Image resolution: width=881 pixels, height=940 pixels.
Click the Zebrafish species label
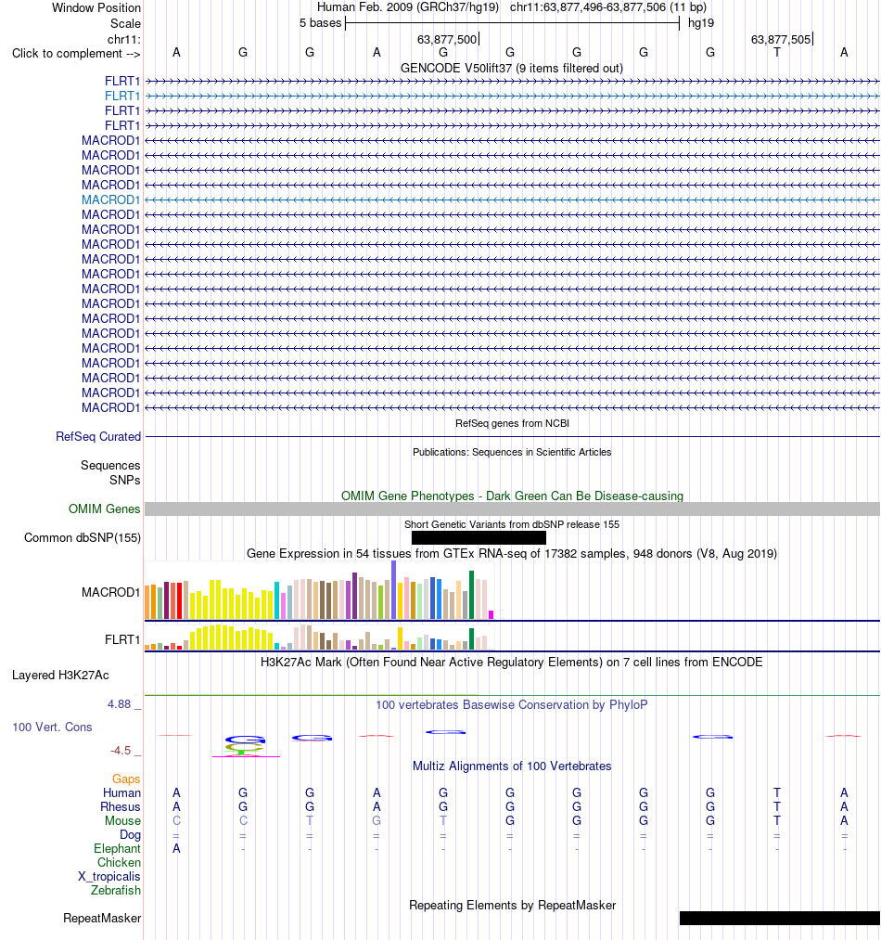point(116,890)
